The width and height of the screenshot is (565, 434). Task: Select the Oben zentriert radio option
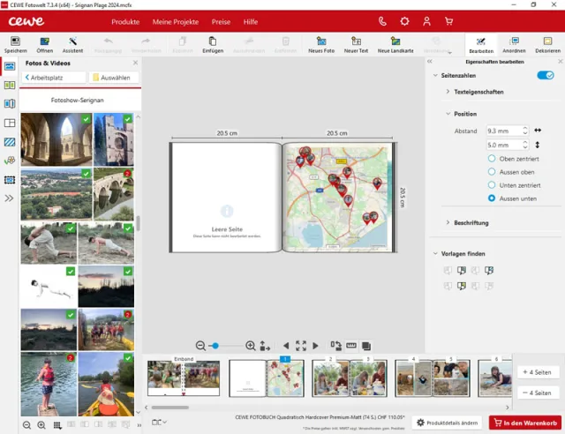[x=492, y=159]
